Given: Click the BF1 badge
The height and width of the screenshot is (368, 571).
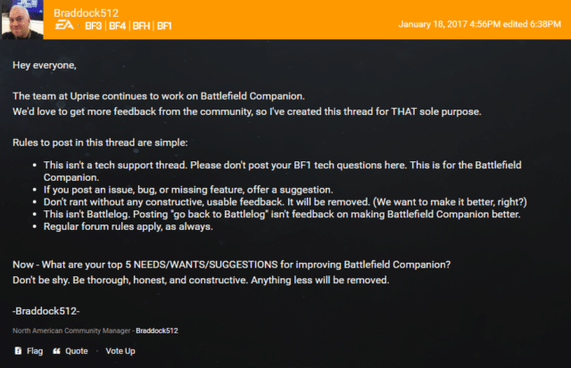Looking at the screenshot, I should point(165,26).
